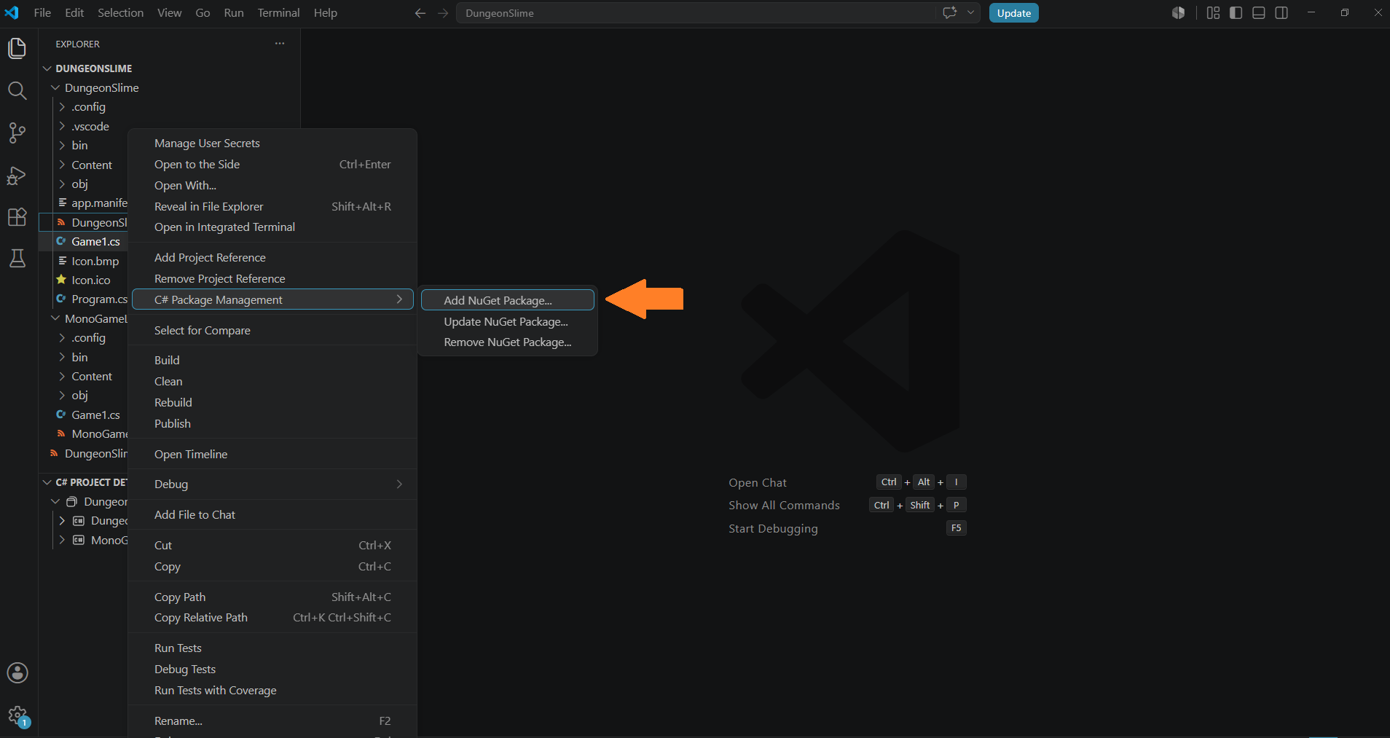
Task: Choose Select for Compare
Action: tap(272, 331)
